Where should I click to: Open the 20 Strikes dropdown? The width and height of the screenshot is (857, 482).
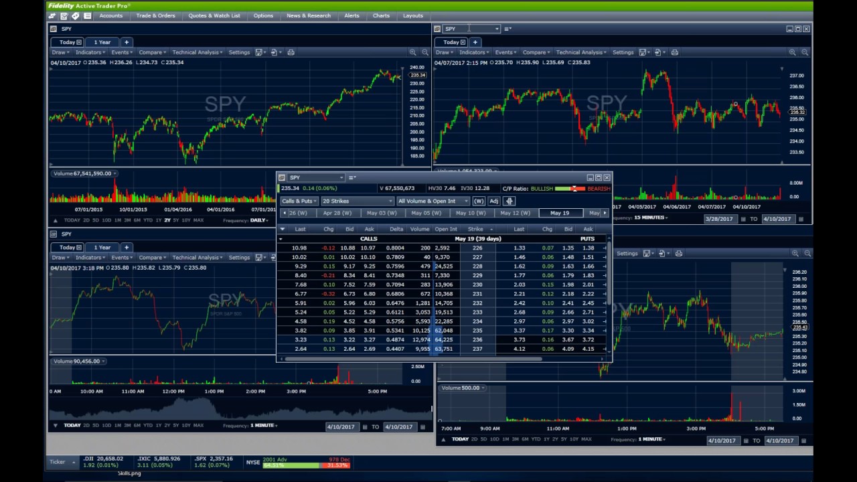(x=357, y=201)
